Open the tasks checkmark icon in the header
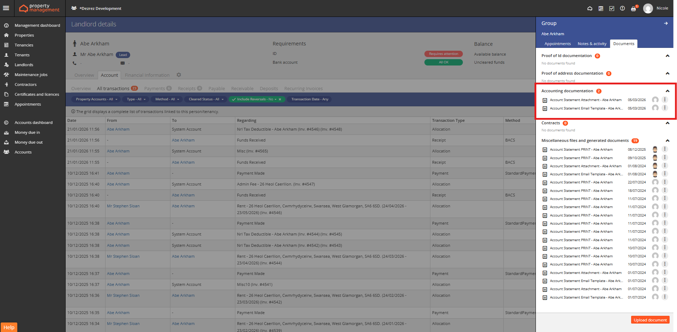The height and width of the screenshot is (332, 677). [611, 8]
